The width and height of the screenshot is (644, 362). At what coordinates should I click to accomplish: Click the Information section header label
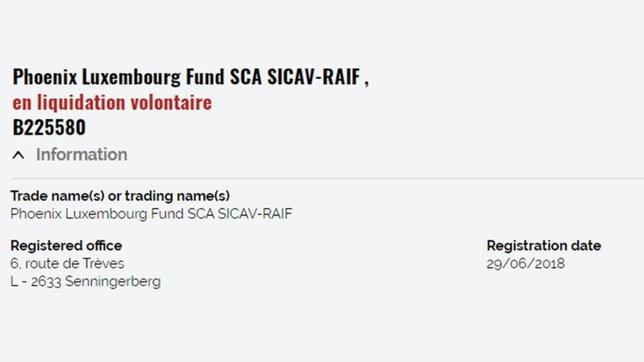tap(81, 154)
